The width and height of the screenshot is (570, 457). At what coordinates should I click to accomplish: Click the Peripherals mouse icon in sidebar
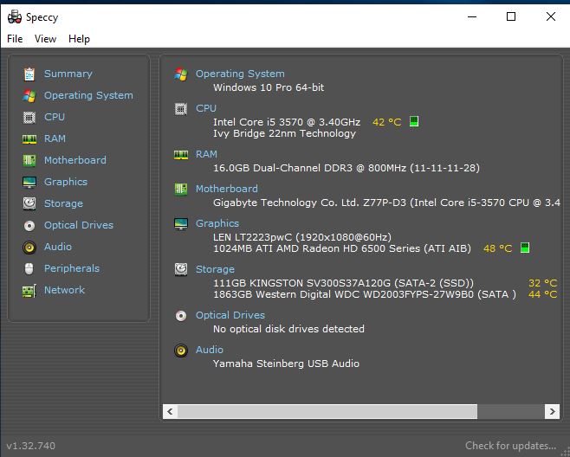click(x=29, y=269)
